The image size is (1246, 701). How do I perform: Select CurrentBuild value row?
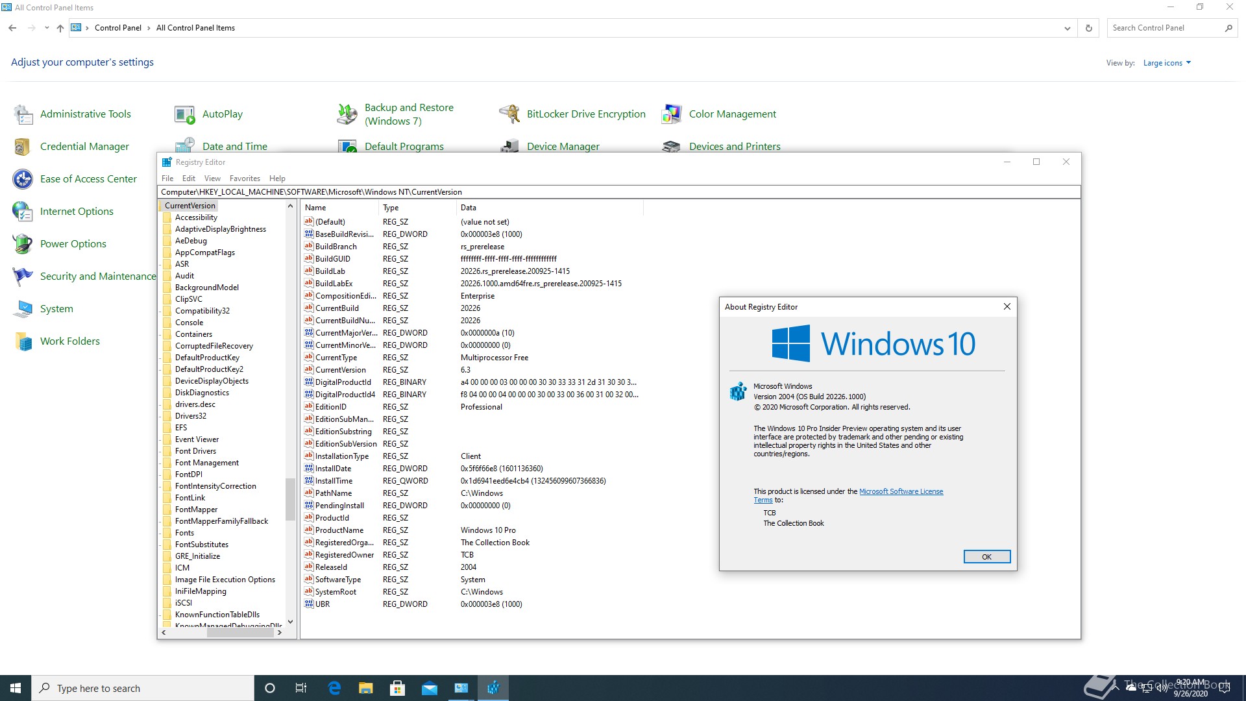click(x=472, y=308)
